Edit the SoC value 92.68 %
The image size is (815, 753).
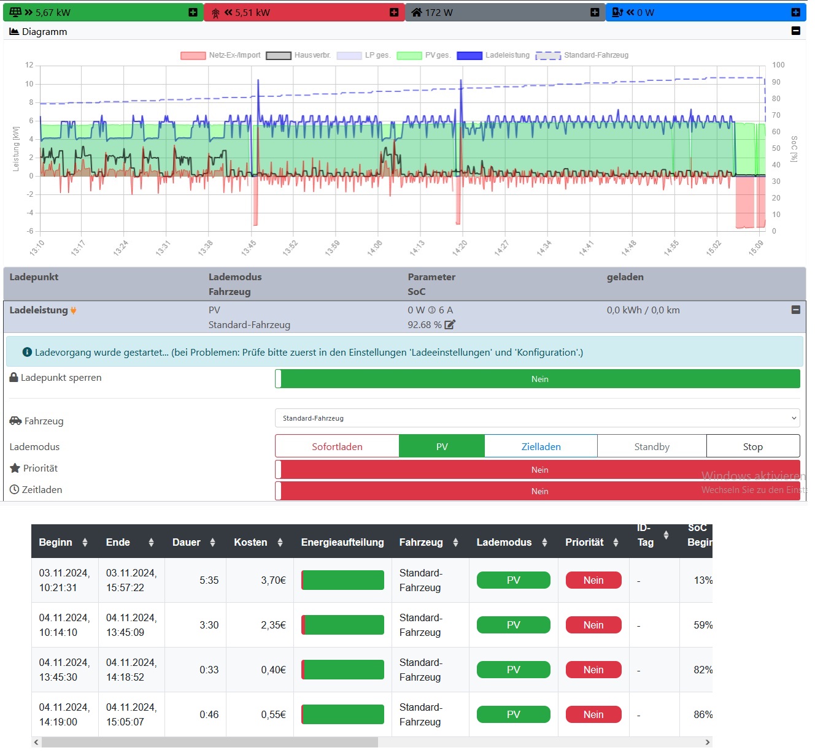coord(450,325)
